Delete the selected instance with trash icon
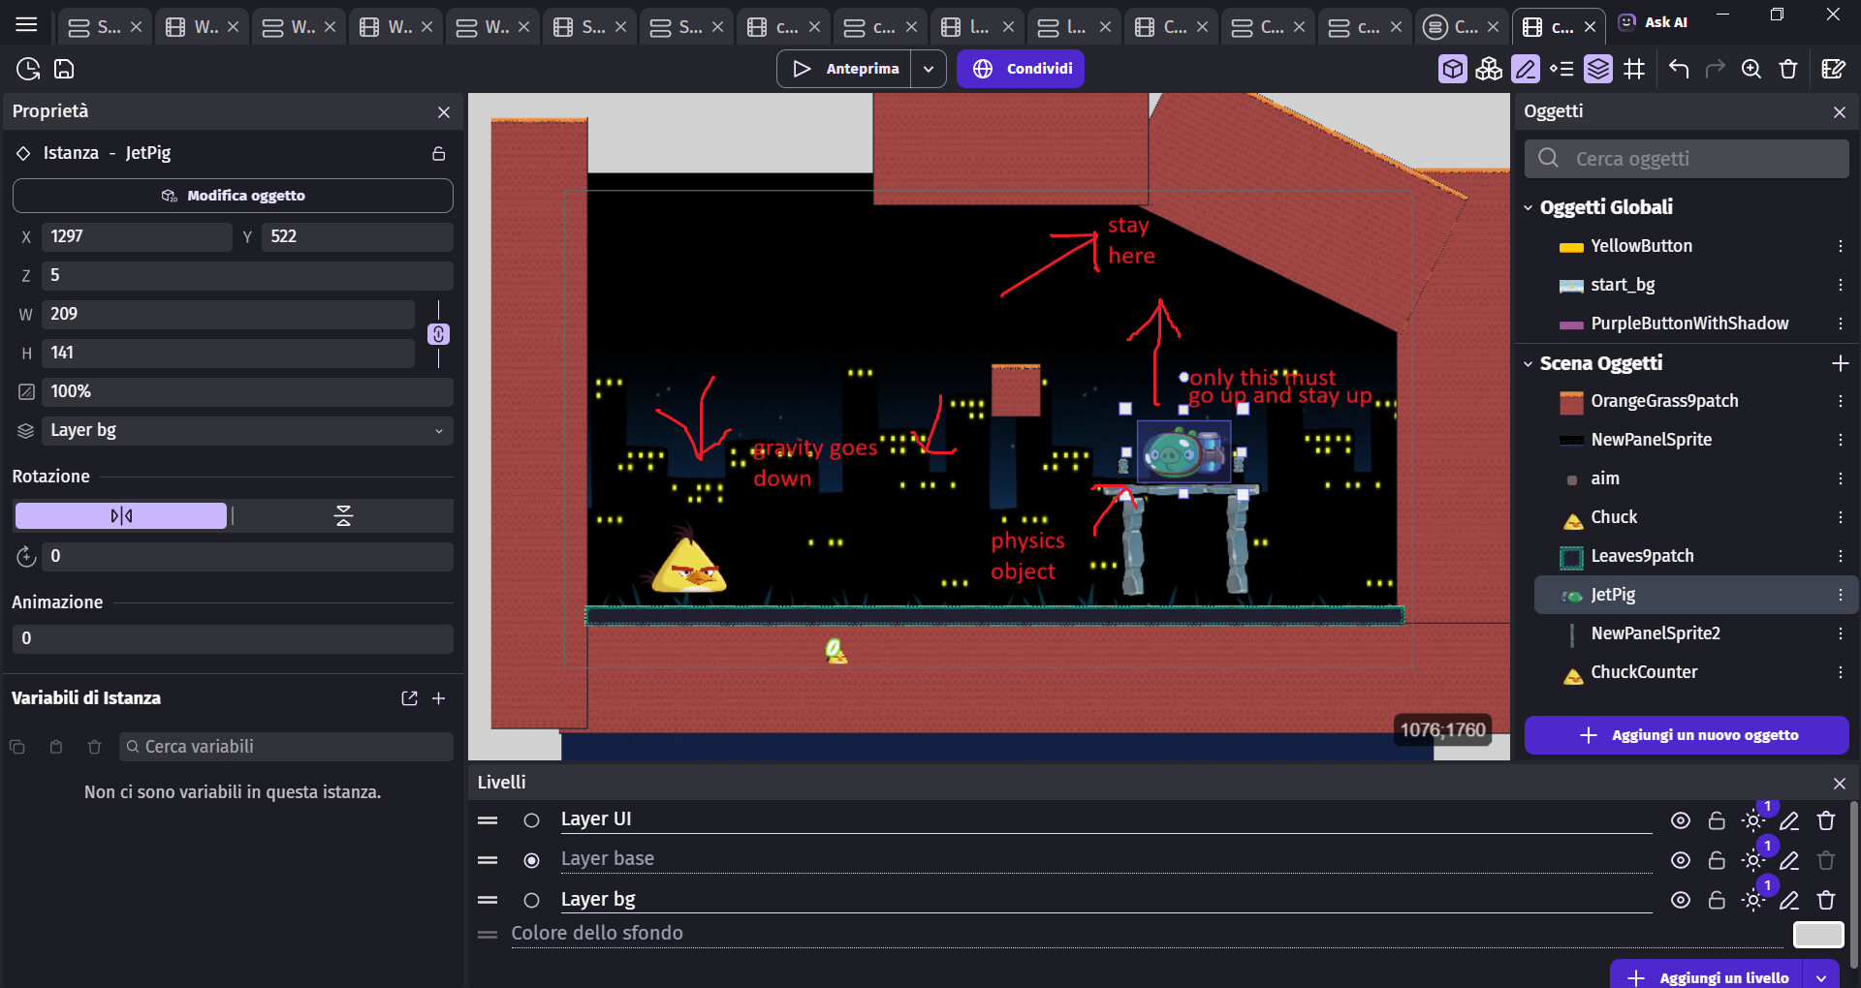Screen dimensions: 1861x988 1788,69
